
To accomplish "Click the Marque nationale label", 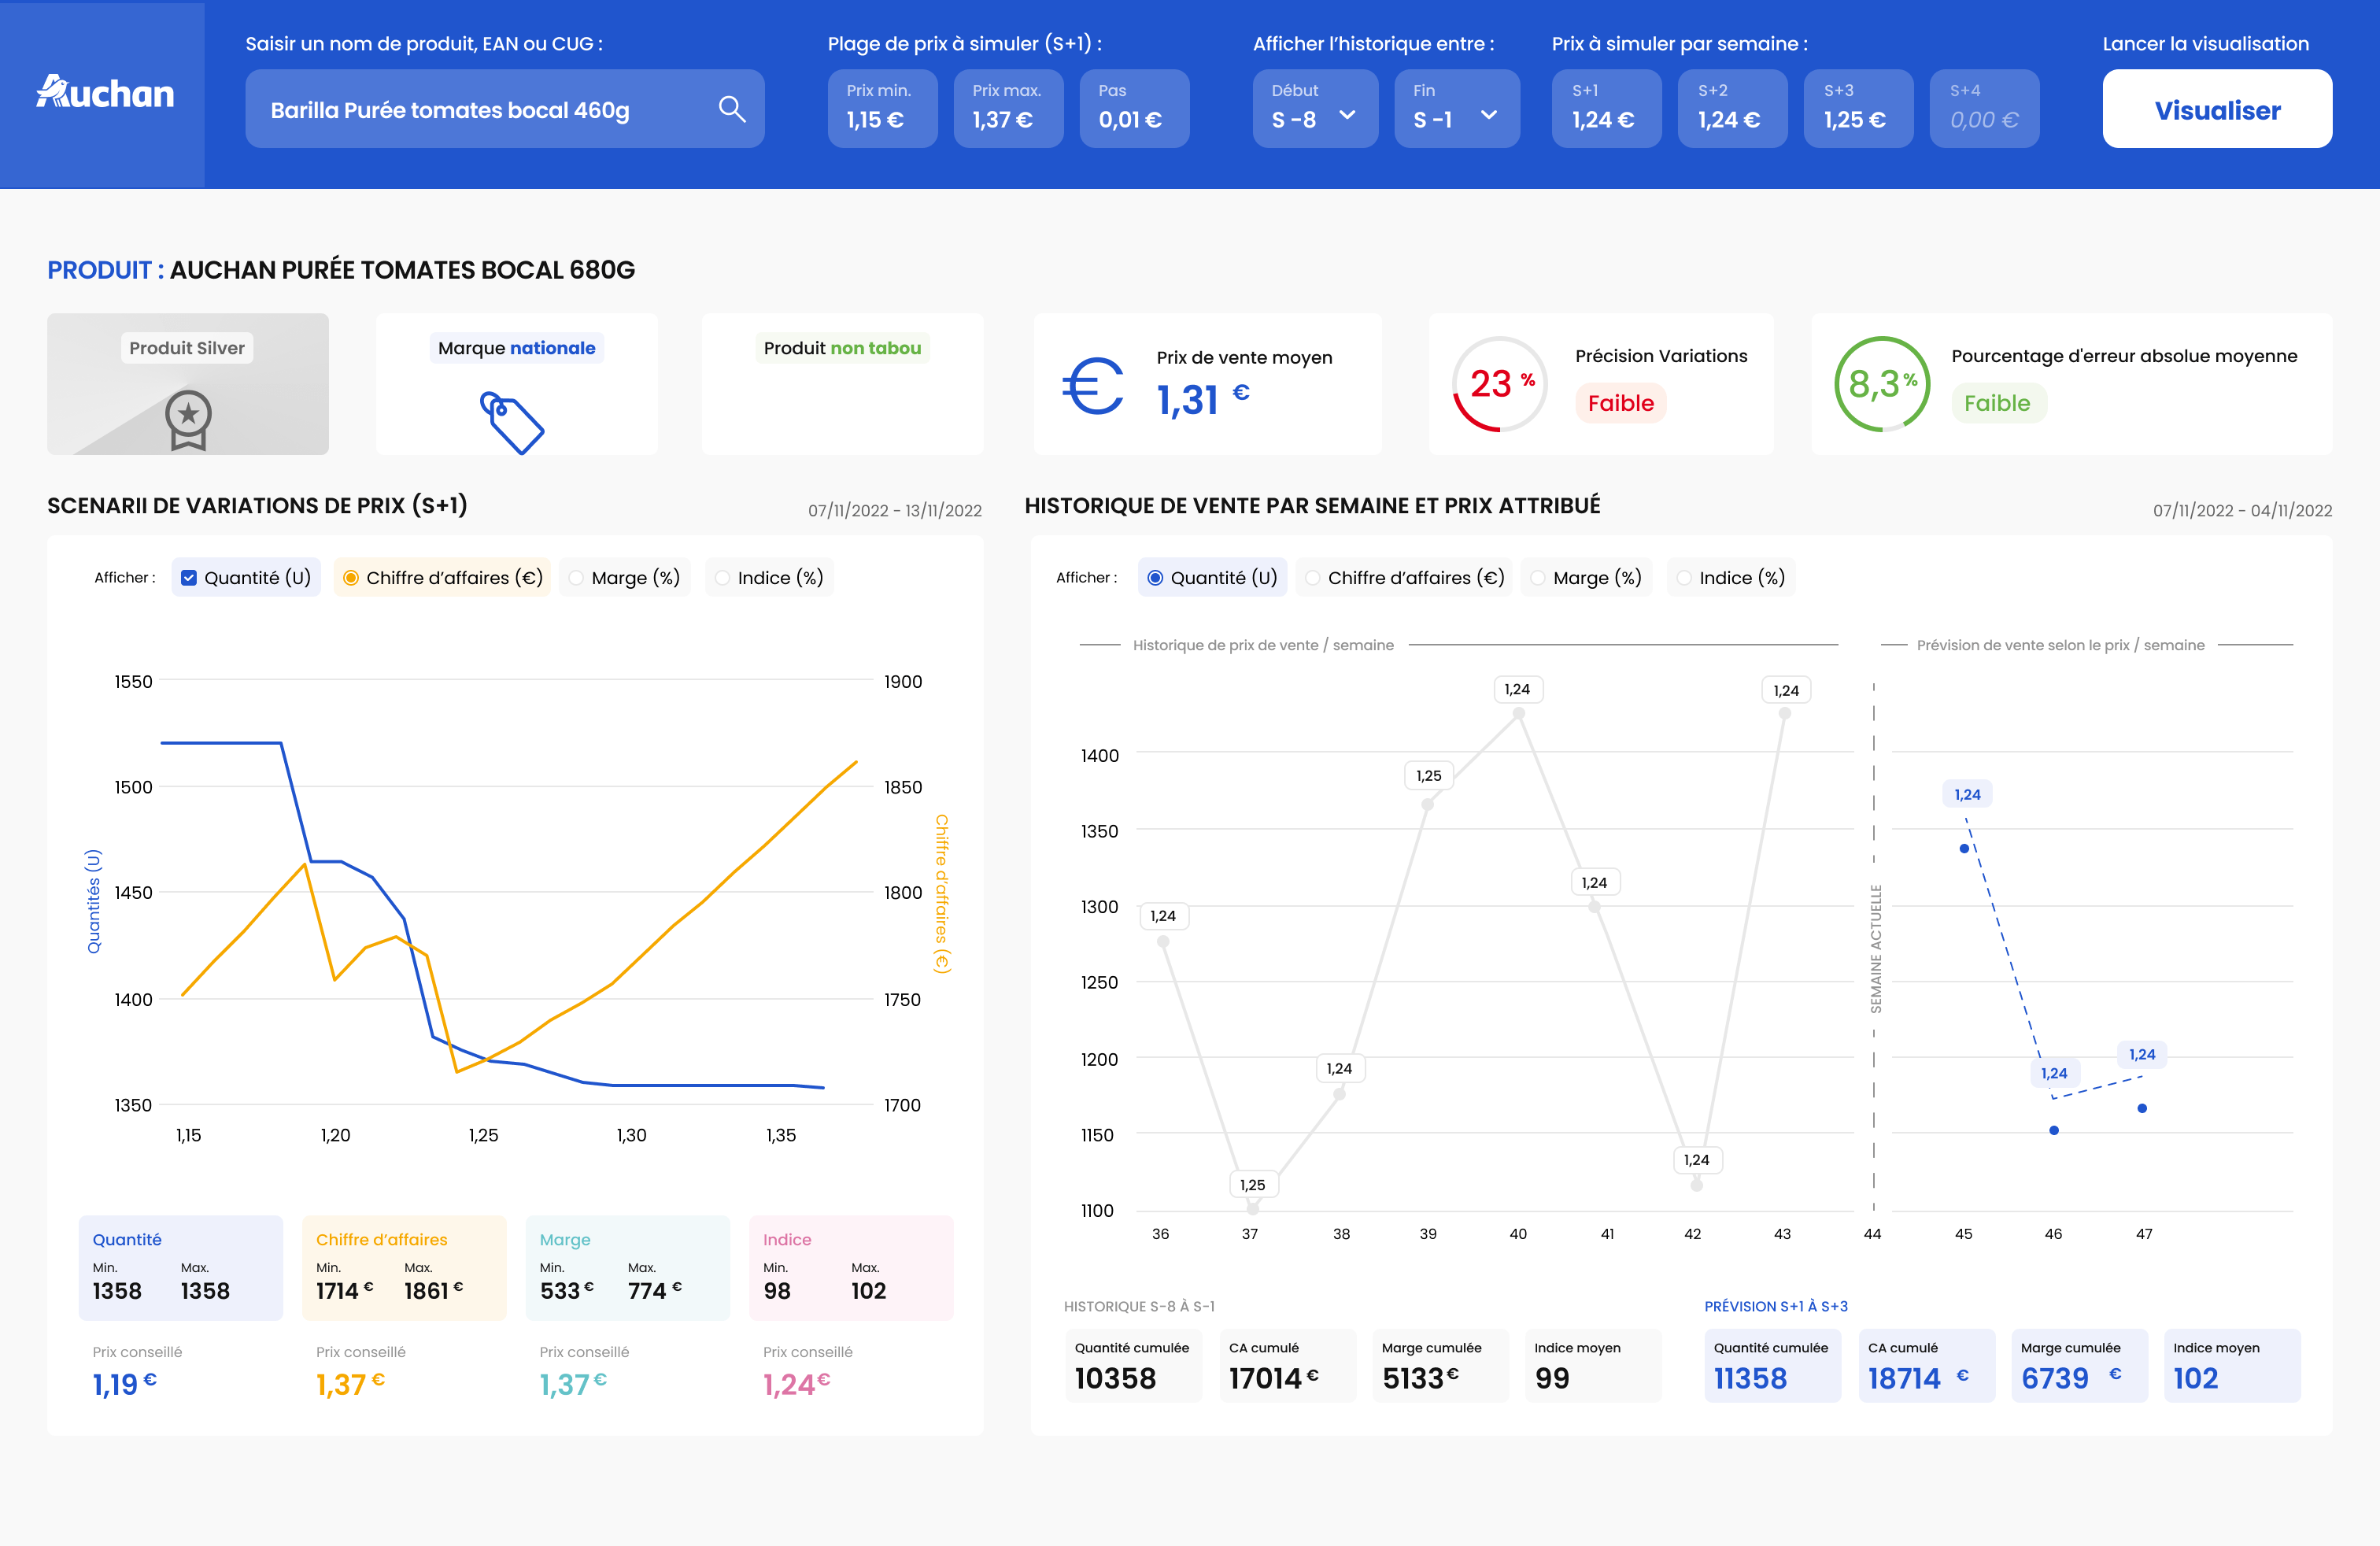I will coord(517,348).
